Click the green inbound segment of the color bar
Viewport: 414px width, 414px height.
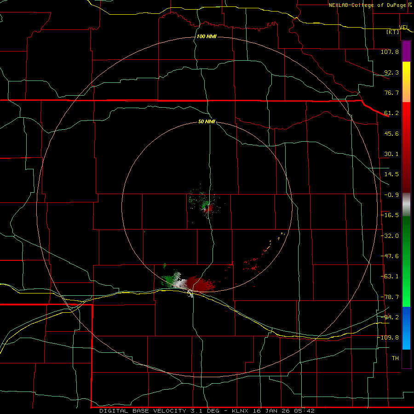click(x=406, y=261)
